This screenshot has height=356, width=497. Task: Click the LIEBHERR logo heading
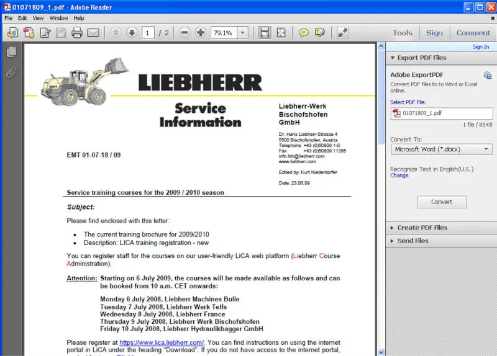click(x=200, y=82)
